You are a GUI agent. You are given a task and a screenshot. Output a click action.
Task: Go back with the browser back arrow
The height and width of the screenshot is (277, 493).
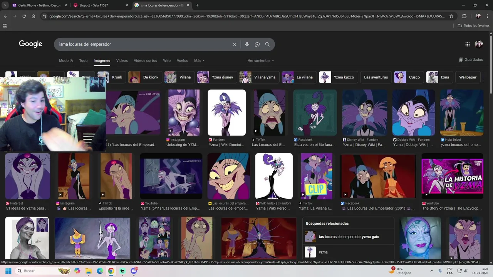pyautogui.click(x=5, y=16)
